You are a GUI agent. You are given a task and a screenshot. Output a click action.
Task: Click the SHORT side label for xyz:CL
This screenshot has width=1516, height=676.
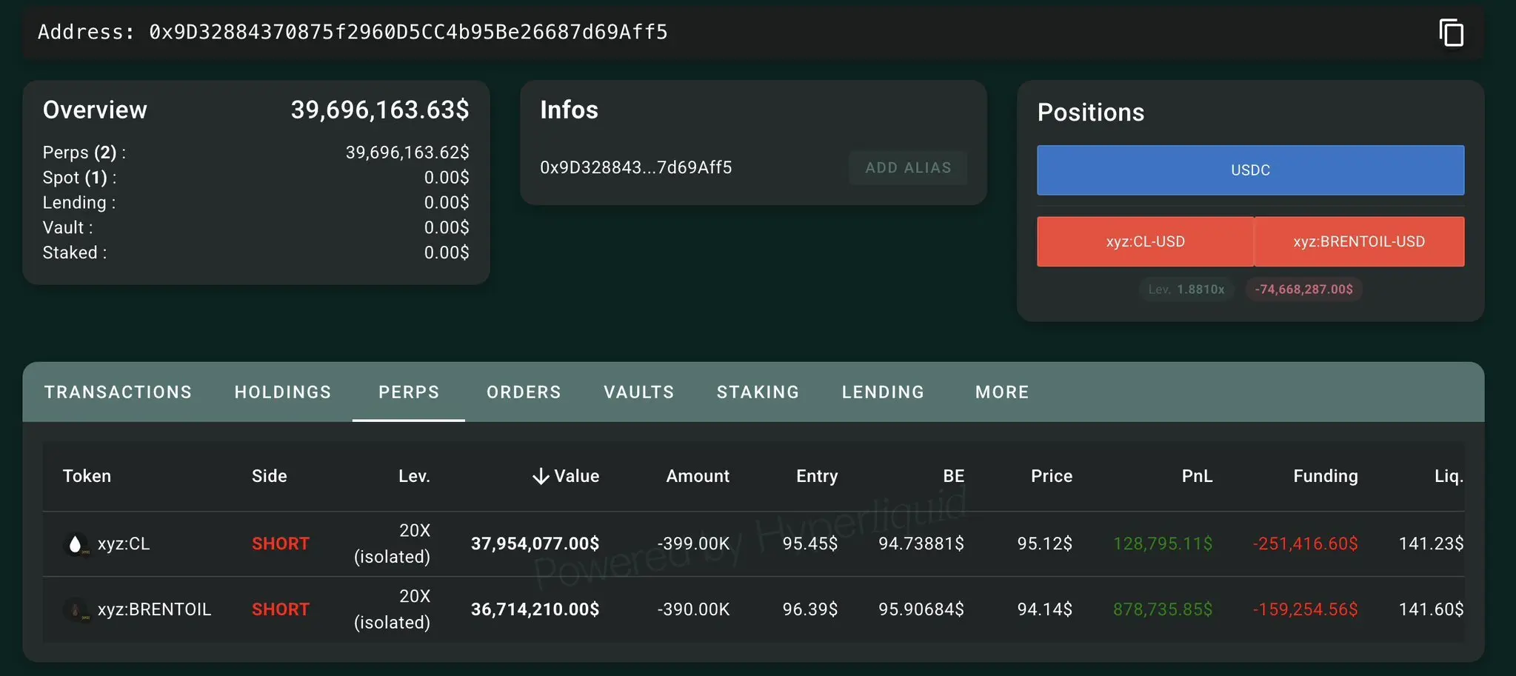click(x=280, y=544)
